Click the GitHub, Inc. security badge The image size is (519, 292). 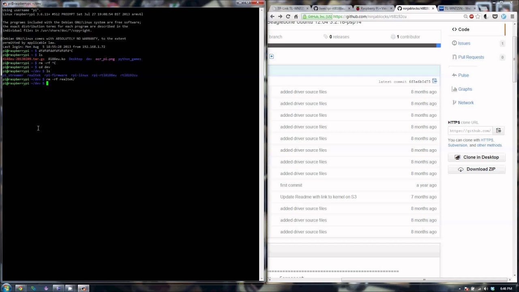[317, 17]
